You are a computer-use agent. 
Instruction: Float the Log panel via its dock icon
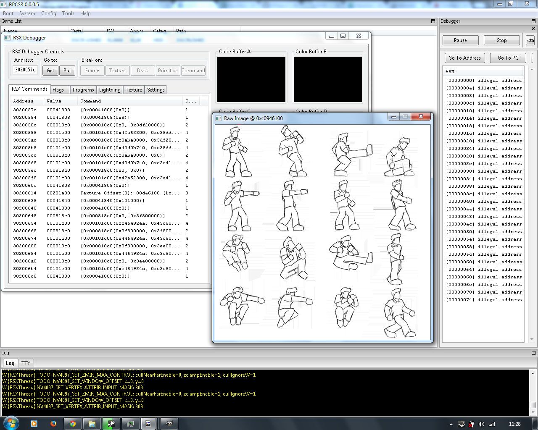pos(533,353)
